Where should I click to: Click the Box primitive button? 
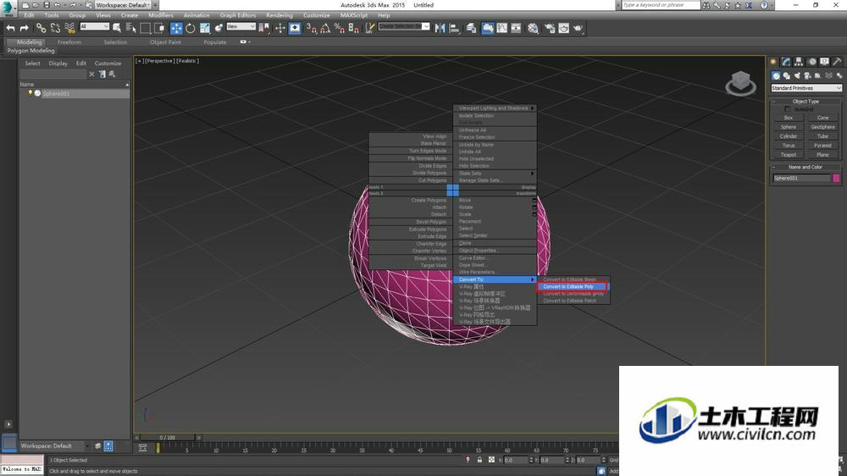(x=789, y=118)
